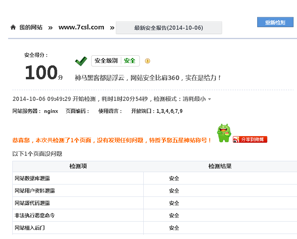297x239 pixels.
Task: Click the green checkmark safety icon
Action: (81, 61)
